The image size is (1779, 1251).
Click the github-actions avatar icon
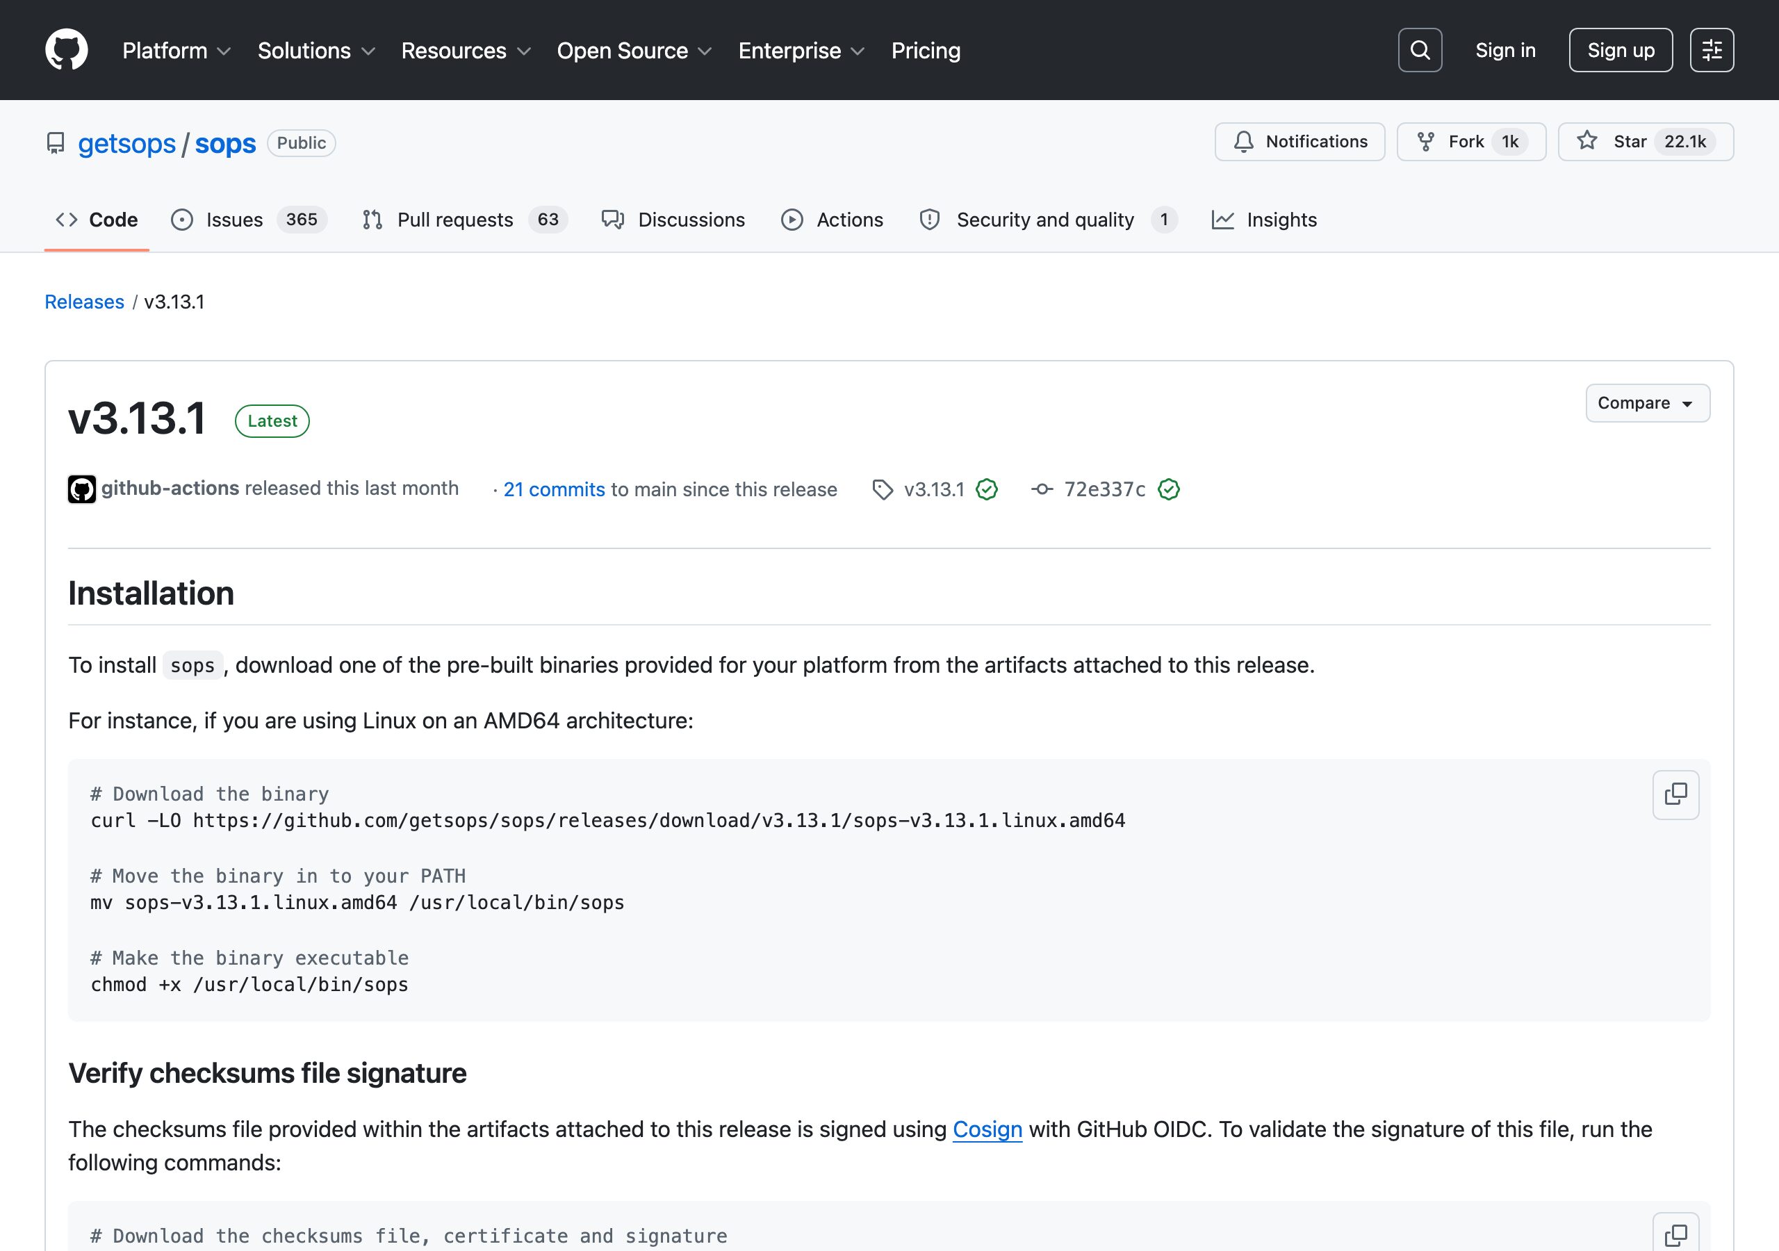click(x=82, y=489)
